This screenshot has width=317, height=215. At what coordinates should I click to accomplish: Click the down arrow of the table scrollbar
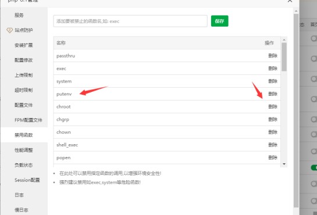click(x=284, y=164)
